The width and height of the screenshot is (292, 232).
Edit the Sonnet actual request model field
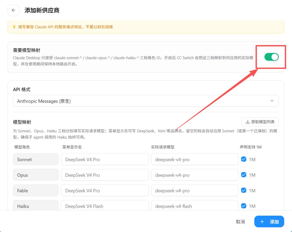tap(195, 159)
